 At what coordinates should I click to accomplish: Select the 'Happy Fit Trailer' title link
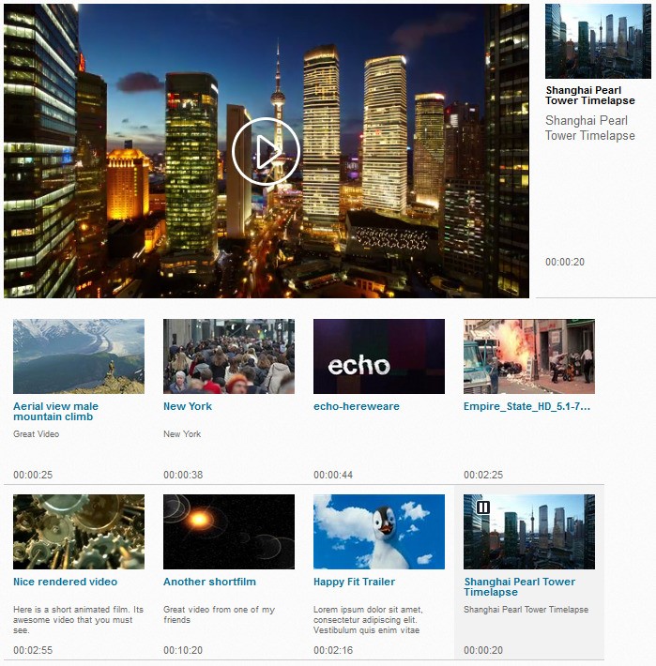pos(354,582)
